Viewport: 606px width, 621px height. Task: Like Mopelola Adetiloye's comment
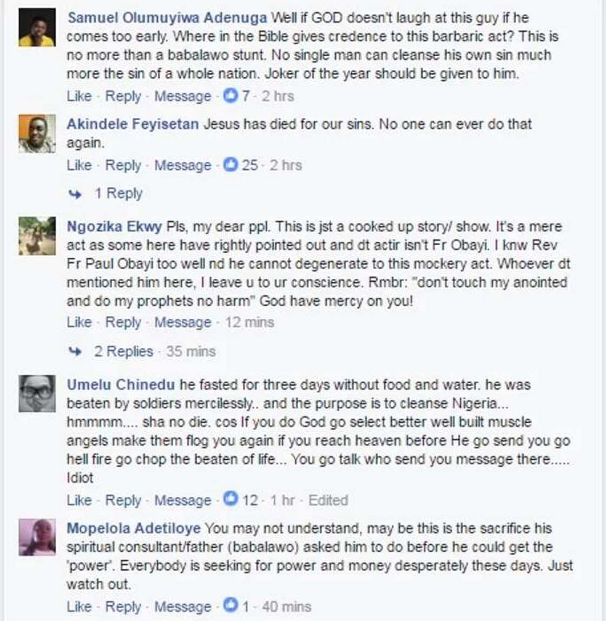click(79, 606)
